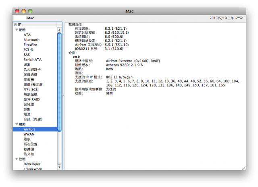This screenshot has width=258, height=187.
Task: Click the blue sidebar scroll thumb
Action: click(59, 82)
